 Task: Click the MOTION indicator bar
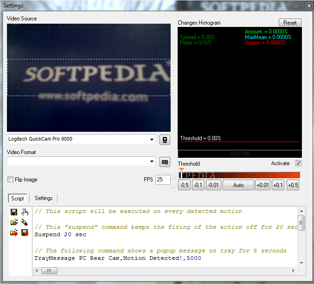click(x=240, y=154)
